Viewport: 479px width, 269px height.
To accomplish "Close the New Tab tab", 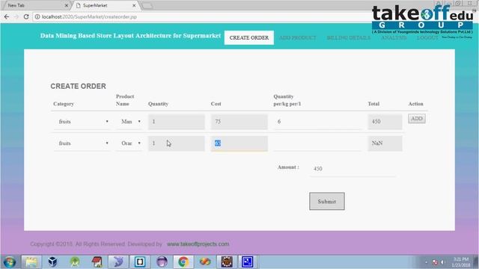I will coord(67,5).
